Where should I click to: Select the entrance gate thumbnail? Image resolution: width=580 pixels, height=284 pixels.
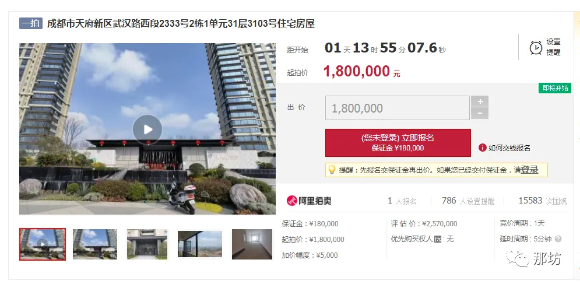click(x=147, y=244)
